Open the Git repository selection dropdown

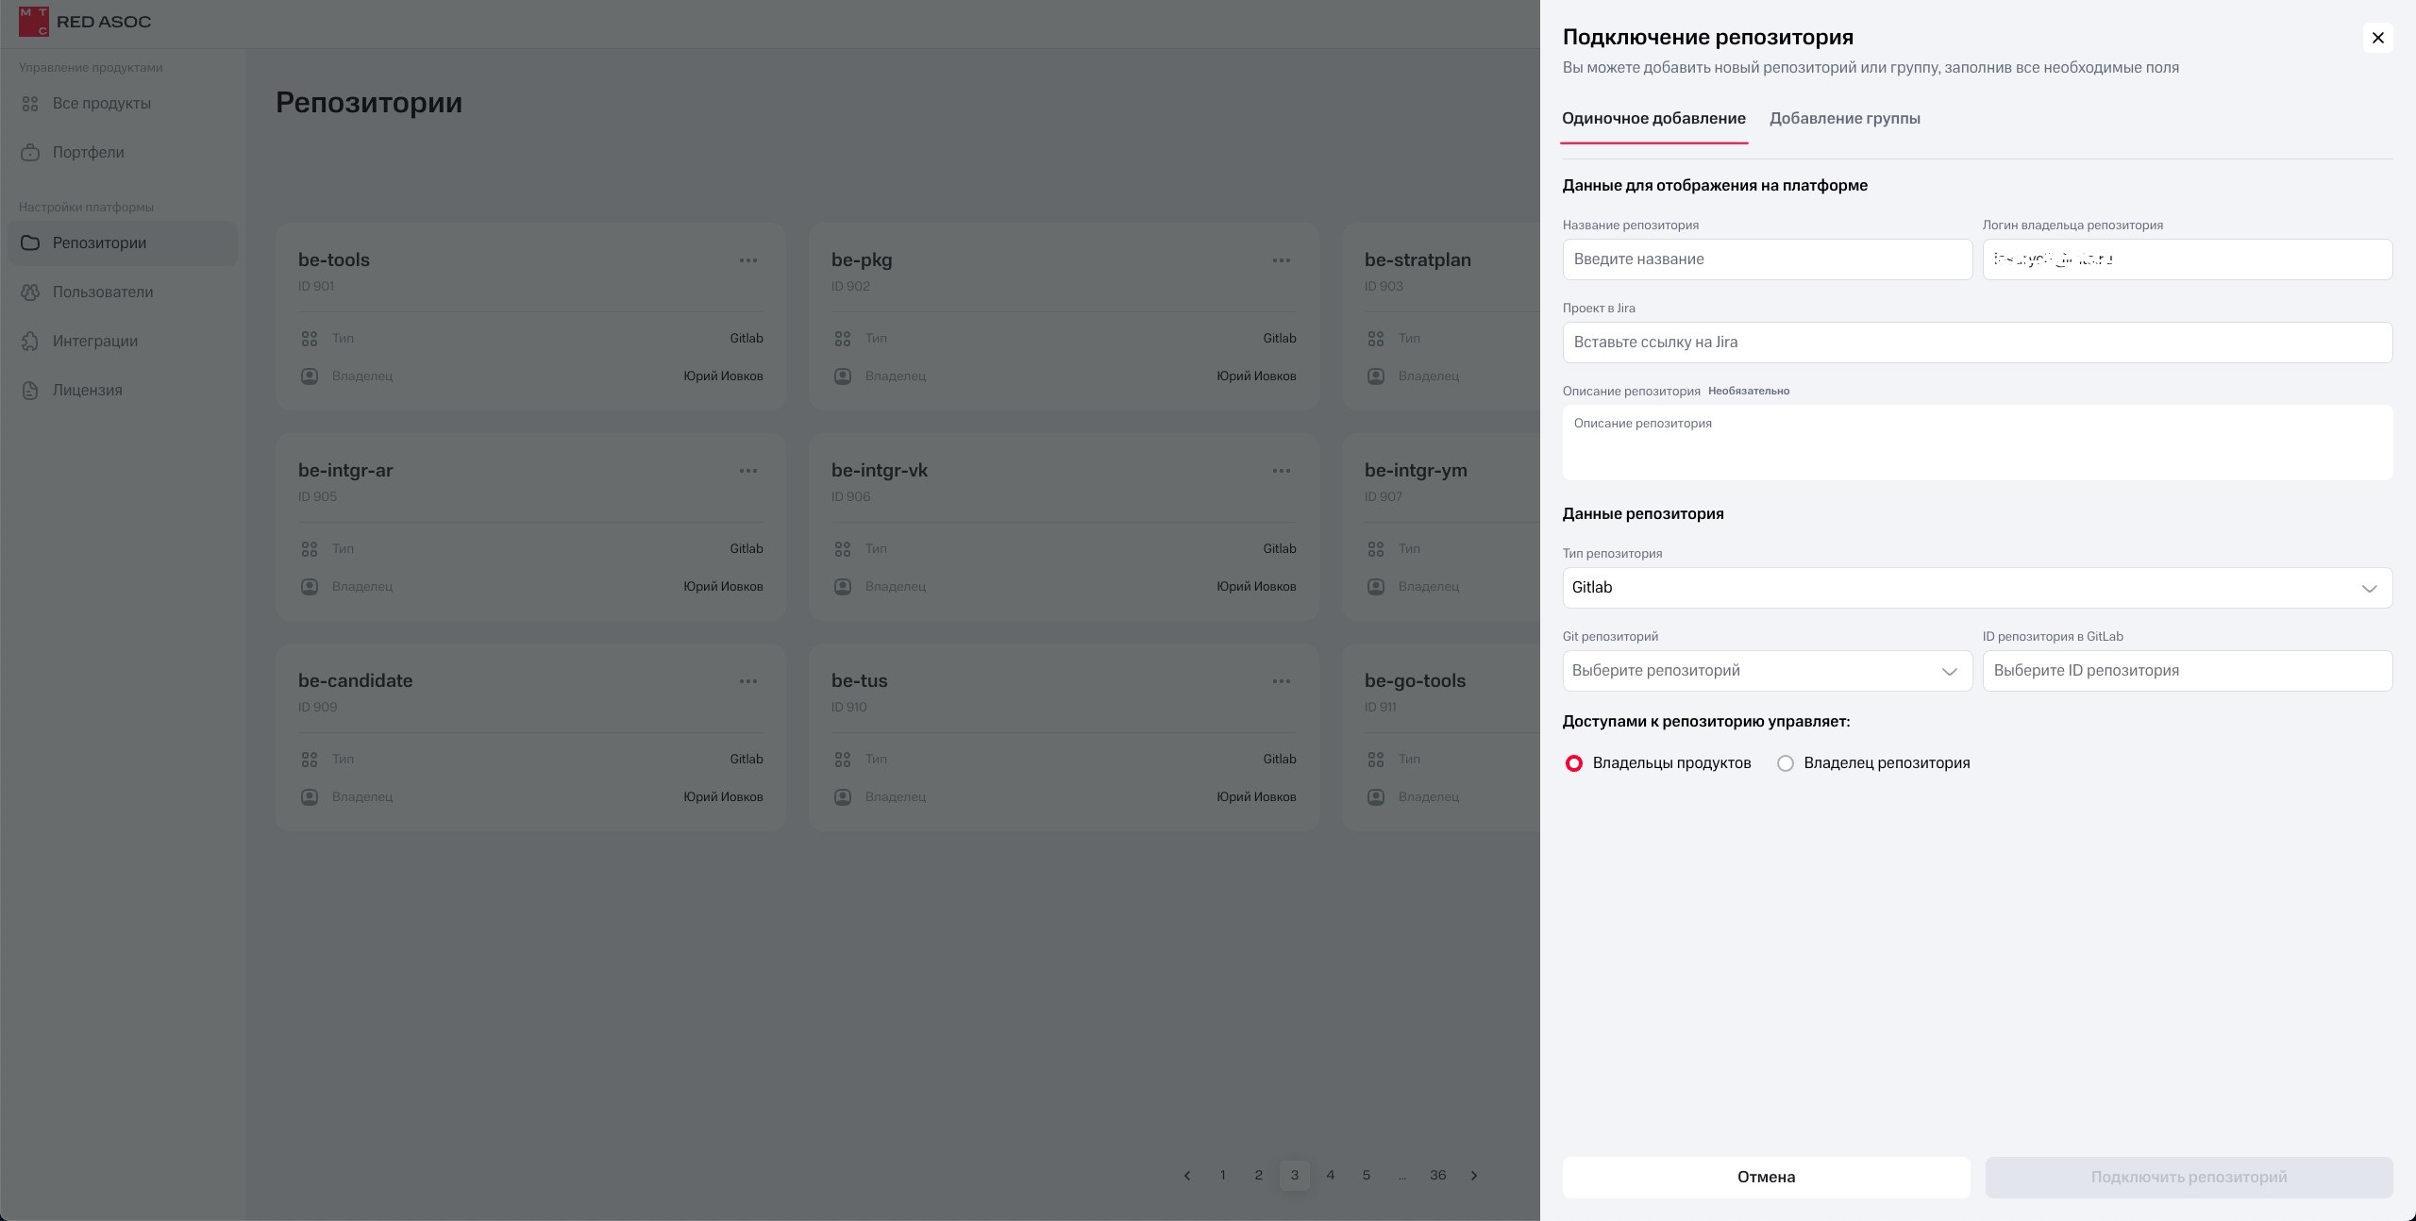pos(1767,671)
